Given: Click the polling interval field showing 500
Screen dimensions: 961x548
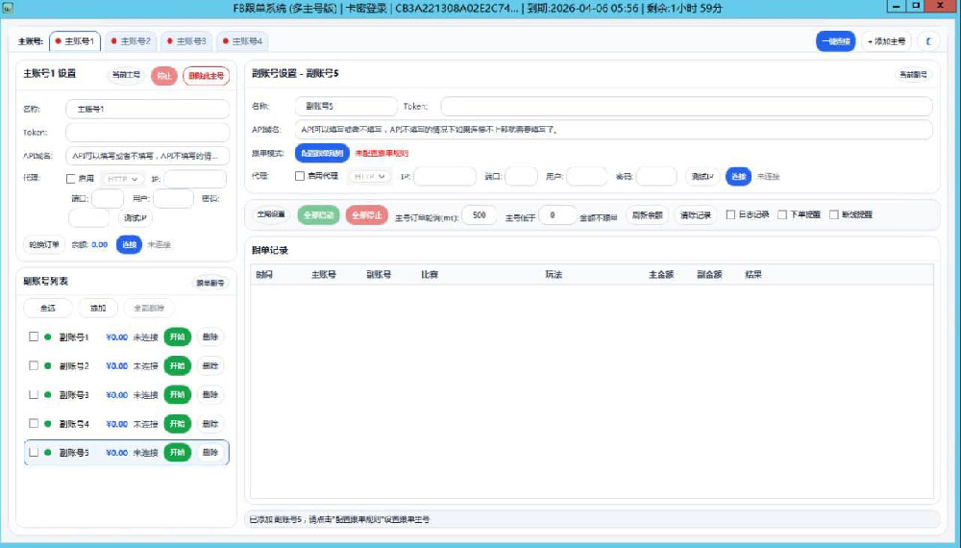Looking at the screenshot, I should click(x=480, y=214).
